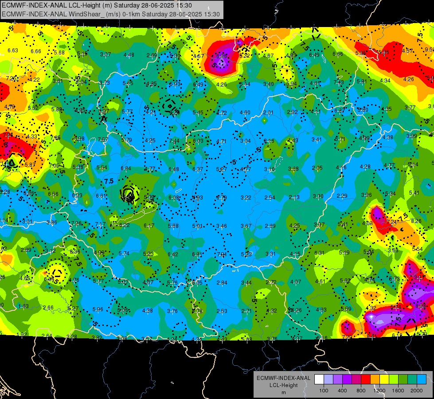Click the wind shear value 7.85
The image size is (434, 399).
coord(55,137)
